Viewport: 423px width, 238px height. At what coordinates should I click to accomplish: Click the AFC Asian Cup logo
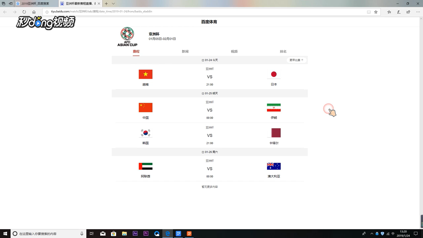pos(127,37)
